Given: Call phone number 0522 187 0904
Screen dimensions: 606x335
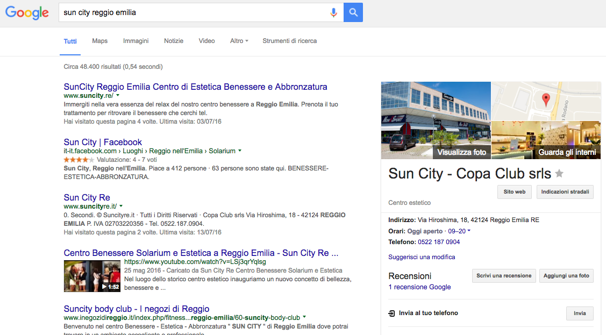Looking at the screenshot, I should (x=439, y=242).
